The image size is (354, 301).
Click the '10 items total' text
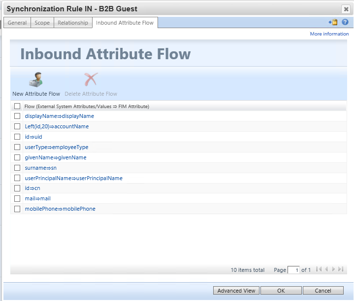(248, 270)
